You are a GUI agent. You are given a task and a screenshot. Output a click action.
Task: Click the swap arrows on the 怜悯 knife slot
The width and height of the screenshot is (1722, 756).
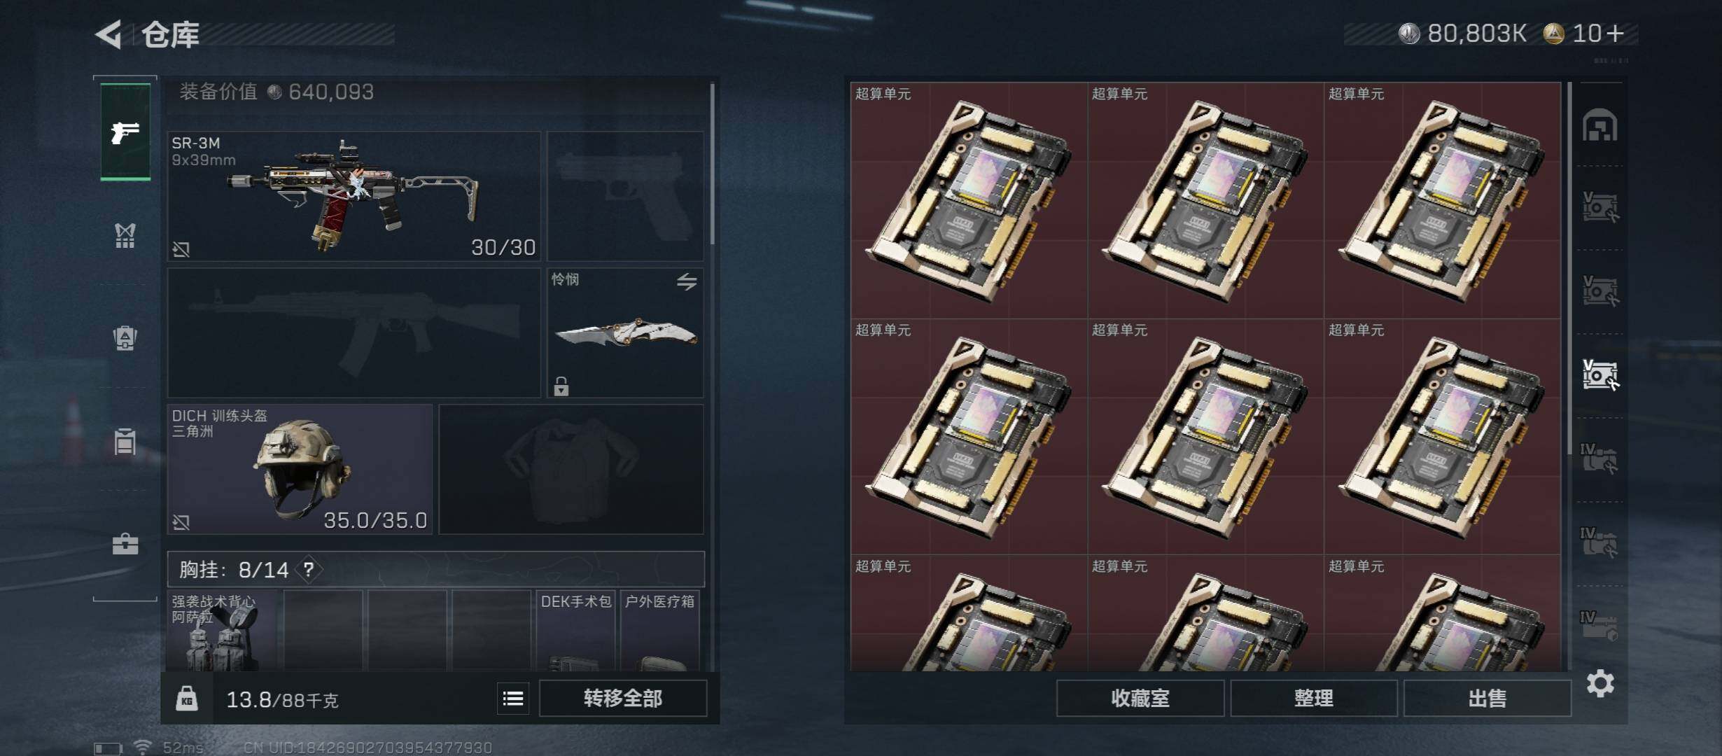(x=687, y=281)
